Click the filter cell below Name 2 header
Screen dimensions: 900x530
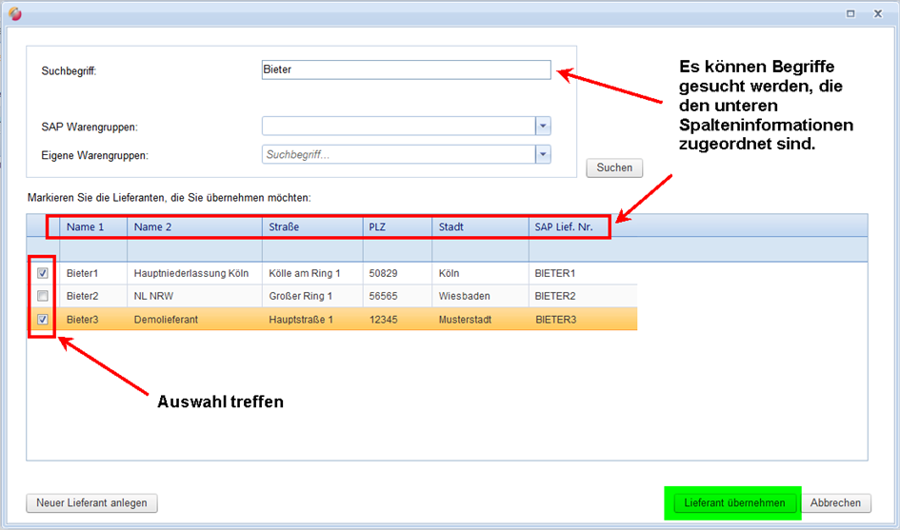pyautogui.click(x=194, y=249)
